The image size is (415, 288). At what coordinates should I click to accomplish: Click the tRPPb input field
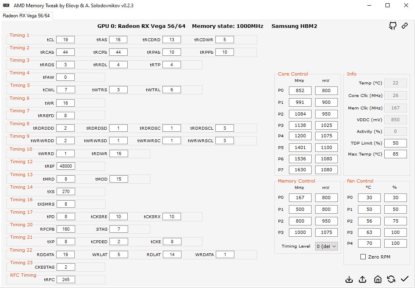point(225,52)
